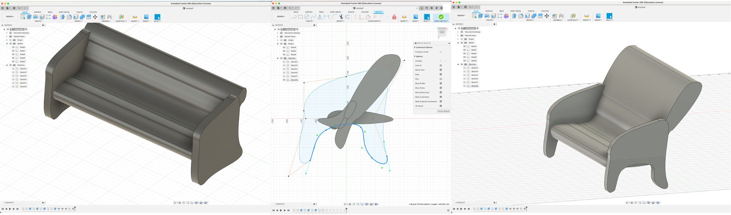Collapse the Options section in Sketch Palette
The image size is (731, 215).
click(x=415, y=57)
